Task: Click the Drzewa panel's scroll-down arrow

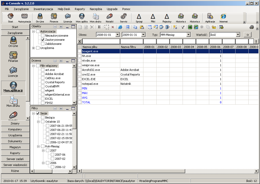Action: pos(74,103)
